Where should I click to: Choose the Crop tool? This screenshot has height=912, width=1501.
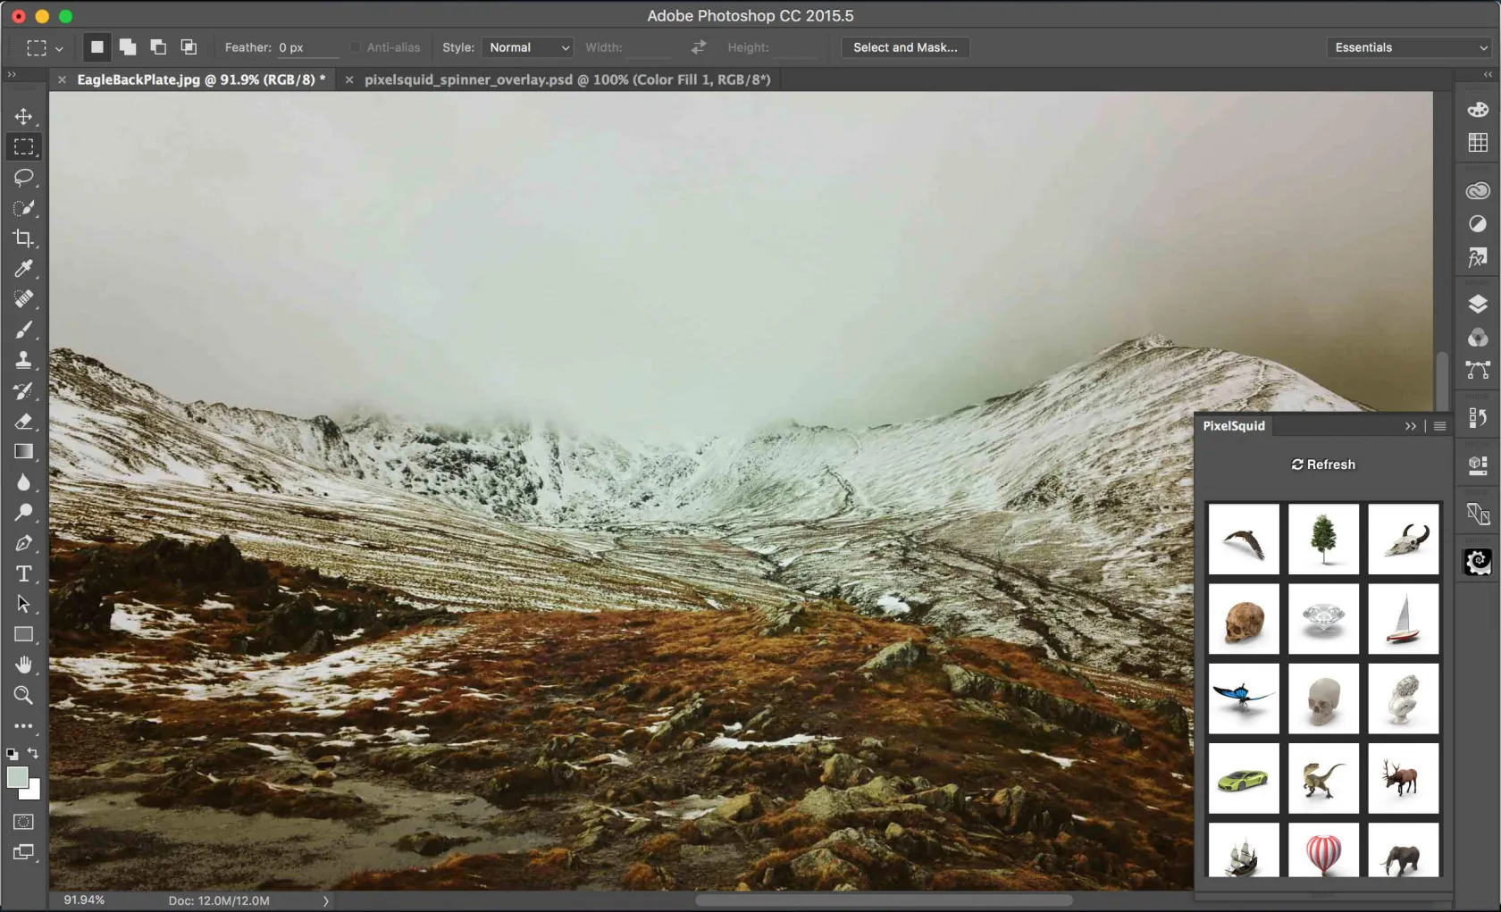click(23, 238)
